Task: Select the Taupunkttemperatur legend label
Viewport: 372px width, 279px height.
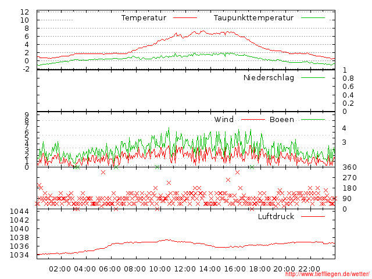Action: tap(253, 18)
